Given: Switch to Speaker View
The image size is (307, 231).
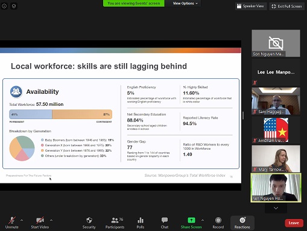Looking at the screenshot, I should pyautogui.click(x=251, y=6).
